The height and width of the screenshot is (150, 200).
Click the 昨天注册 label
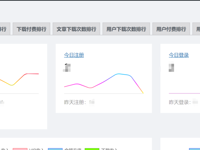(x=75, y=102)
